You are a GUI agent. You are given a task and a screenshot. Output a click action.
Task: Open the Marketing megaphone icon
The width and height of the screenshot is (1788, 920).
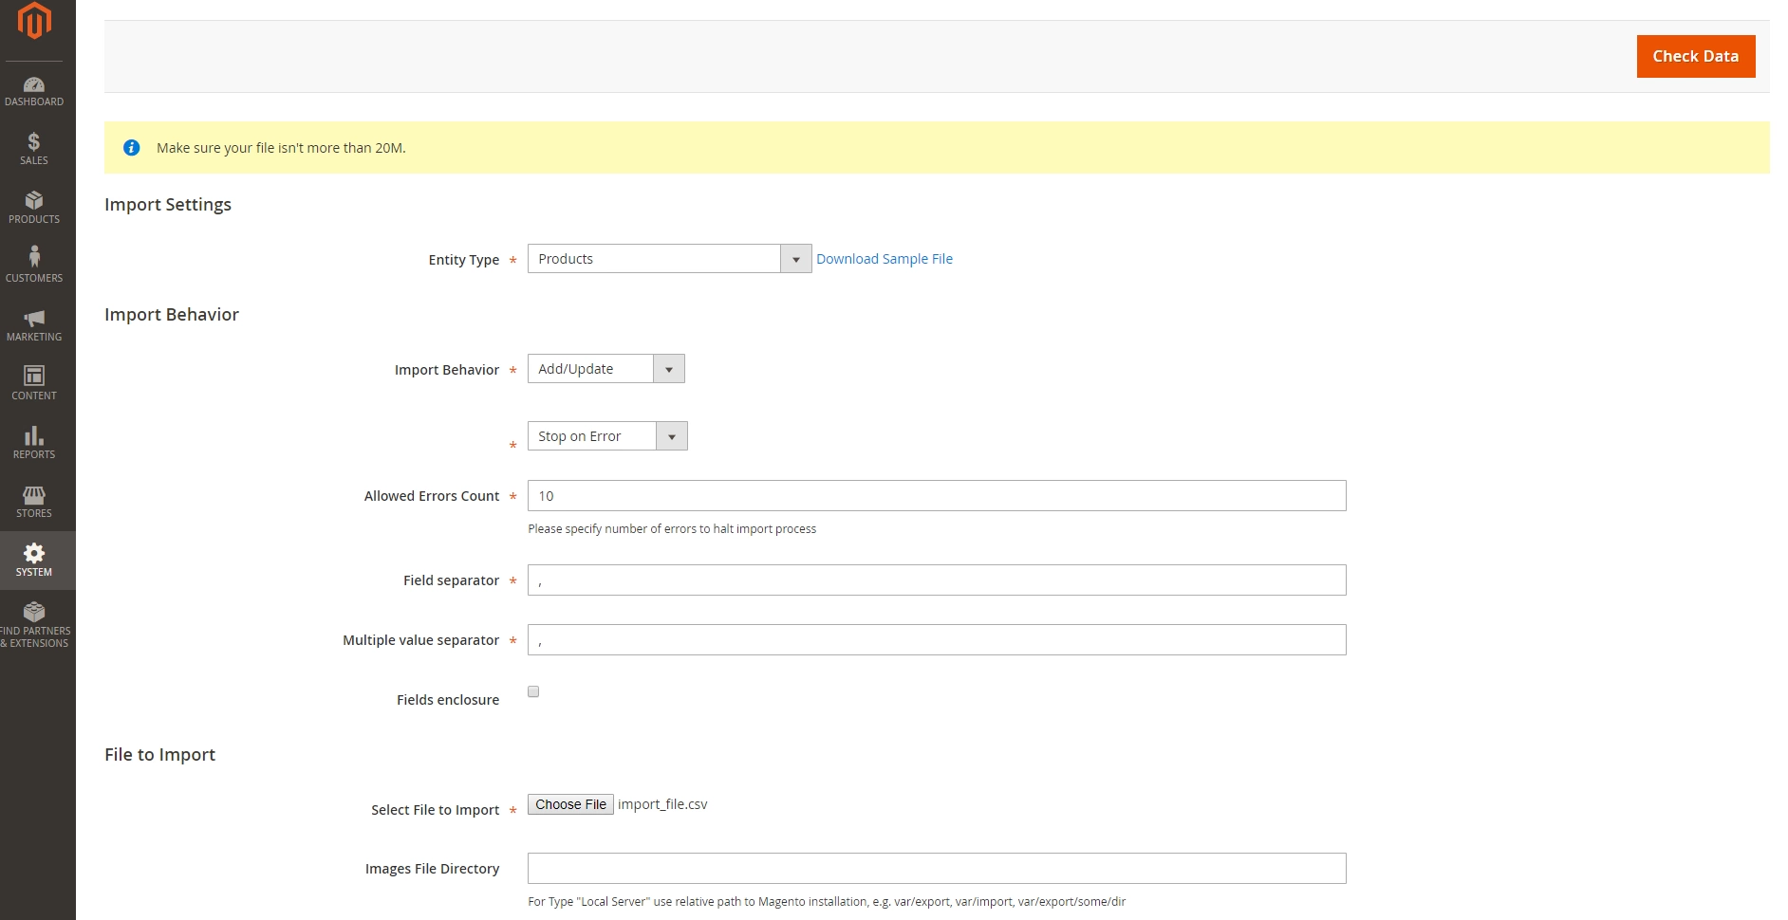tap(34, 318)
